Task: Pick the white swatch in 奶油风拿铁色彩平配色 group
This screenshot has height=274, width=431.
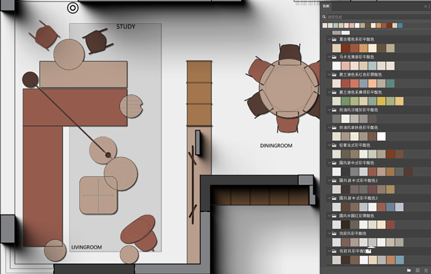Action: [381, 136]
